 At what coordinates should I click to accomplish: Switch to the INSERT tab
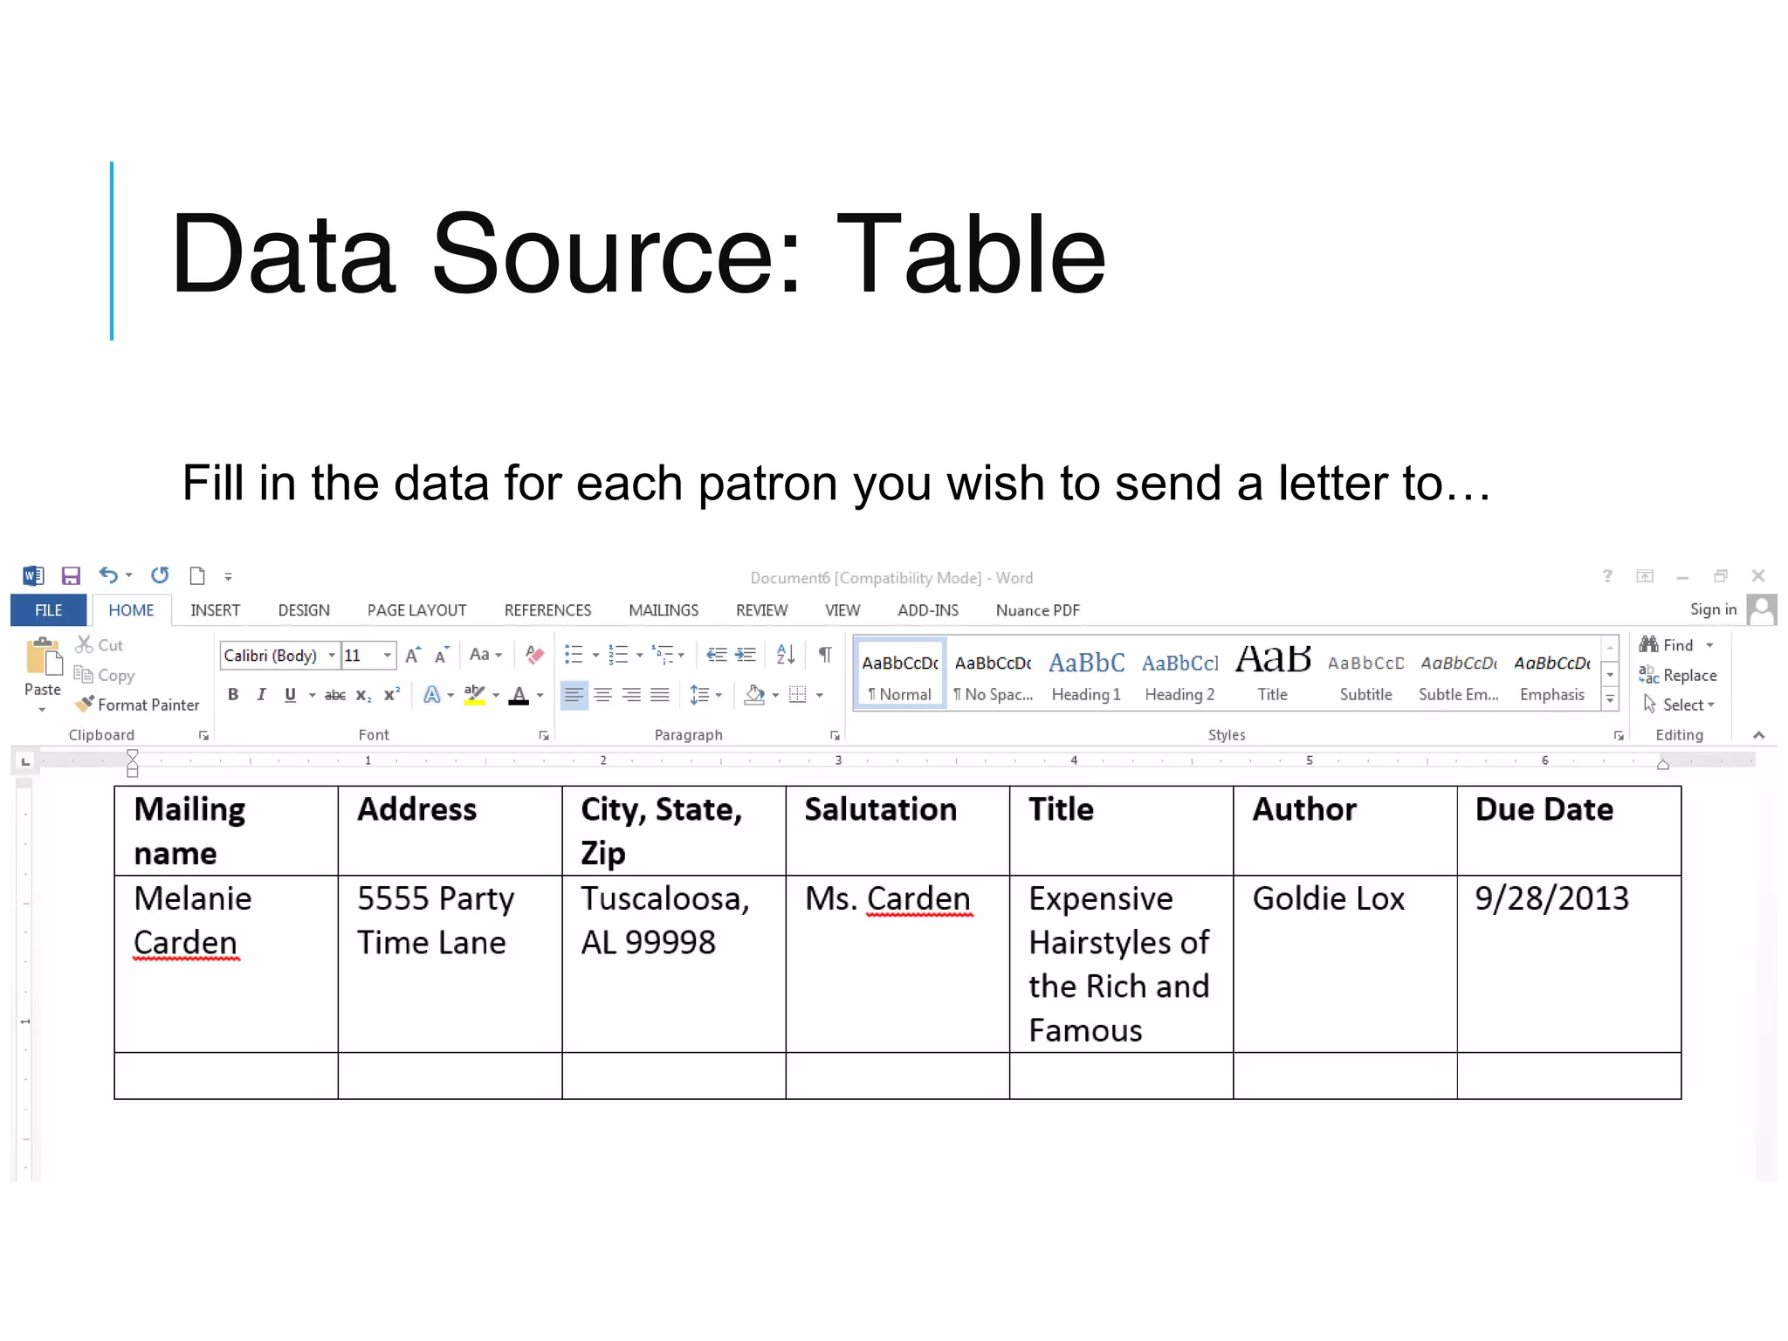(x=215, y=610)
